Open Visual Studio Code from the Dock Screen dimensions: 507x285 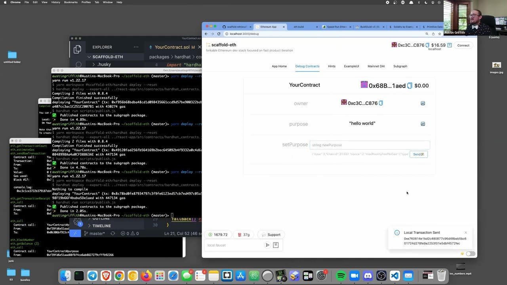395,275
